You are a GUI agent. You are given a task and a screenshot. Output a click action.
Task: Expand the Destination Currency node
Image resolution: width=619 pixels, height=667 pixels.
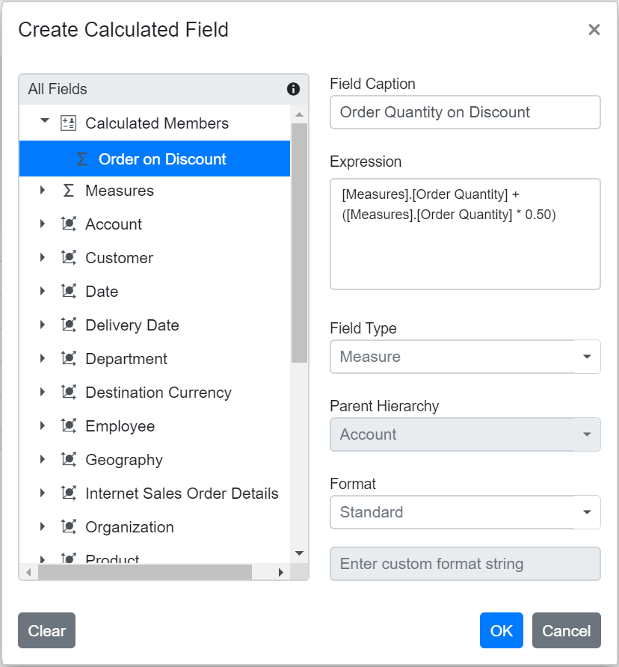click(43, 392)
